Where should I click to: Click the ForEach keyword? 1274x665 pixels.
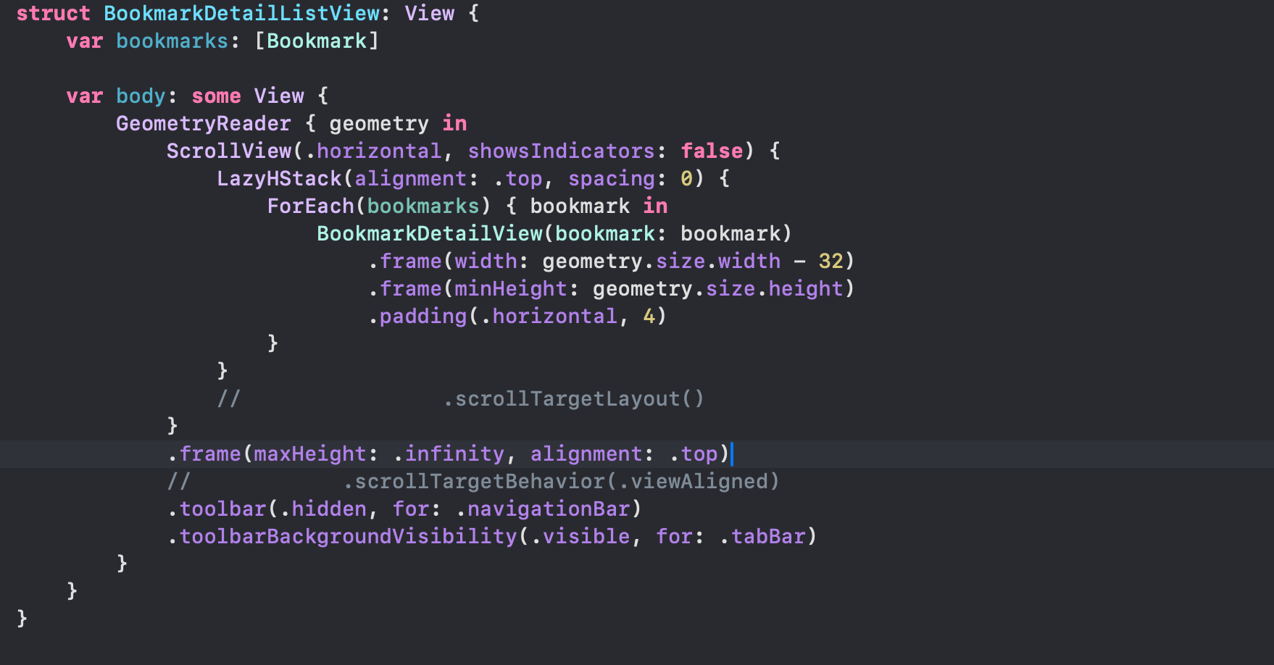click(x=310, y=206)
